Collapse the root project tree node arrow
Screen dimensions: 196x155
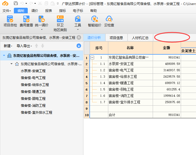(4, 55)
